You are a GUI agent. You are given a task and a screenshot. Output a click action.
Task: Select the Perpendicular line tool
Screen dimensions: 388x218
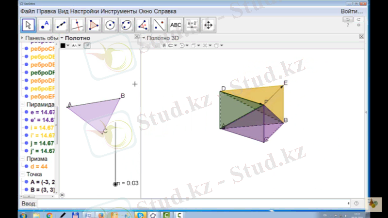pyautogui.click(x=78, y=25)
